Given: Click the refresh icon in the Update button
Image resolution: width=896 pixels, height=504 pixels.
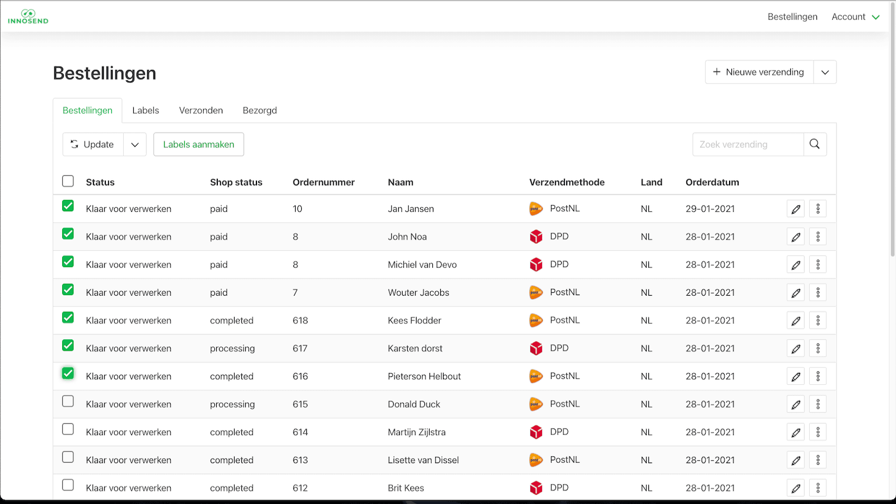Looking at the screenshot, I should tap(74, 144).
